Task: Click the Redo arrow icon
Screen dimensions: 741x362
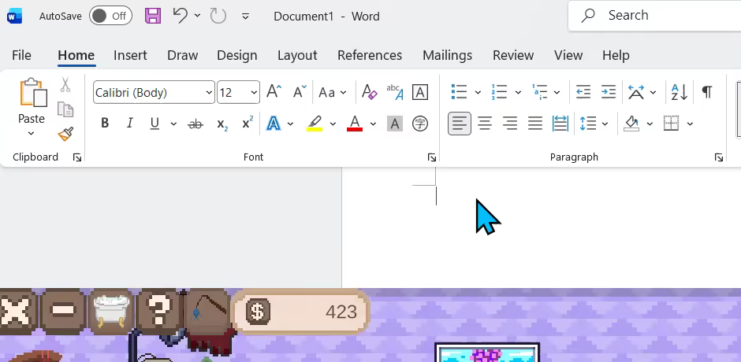Action: (218, 16)
